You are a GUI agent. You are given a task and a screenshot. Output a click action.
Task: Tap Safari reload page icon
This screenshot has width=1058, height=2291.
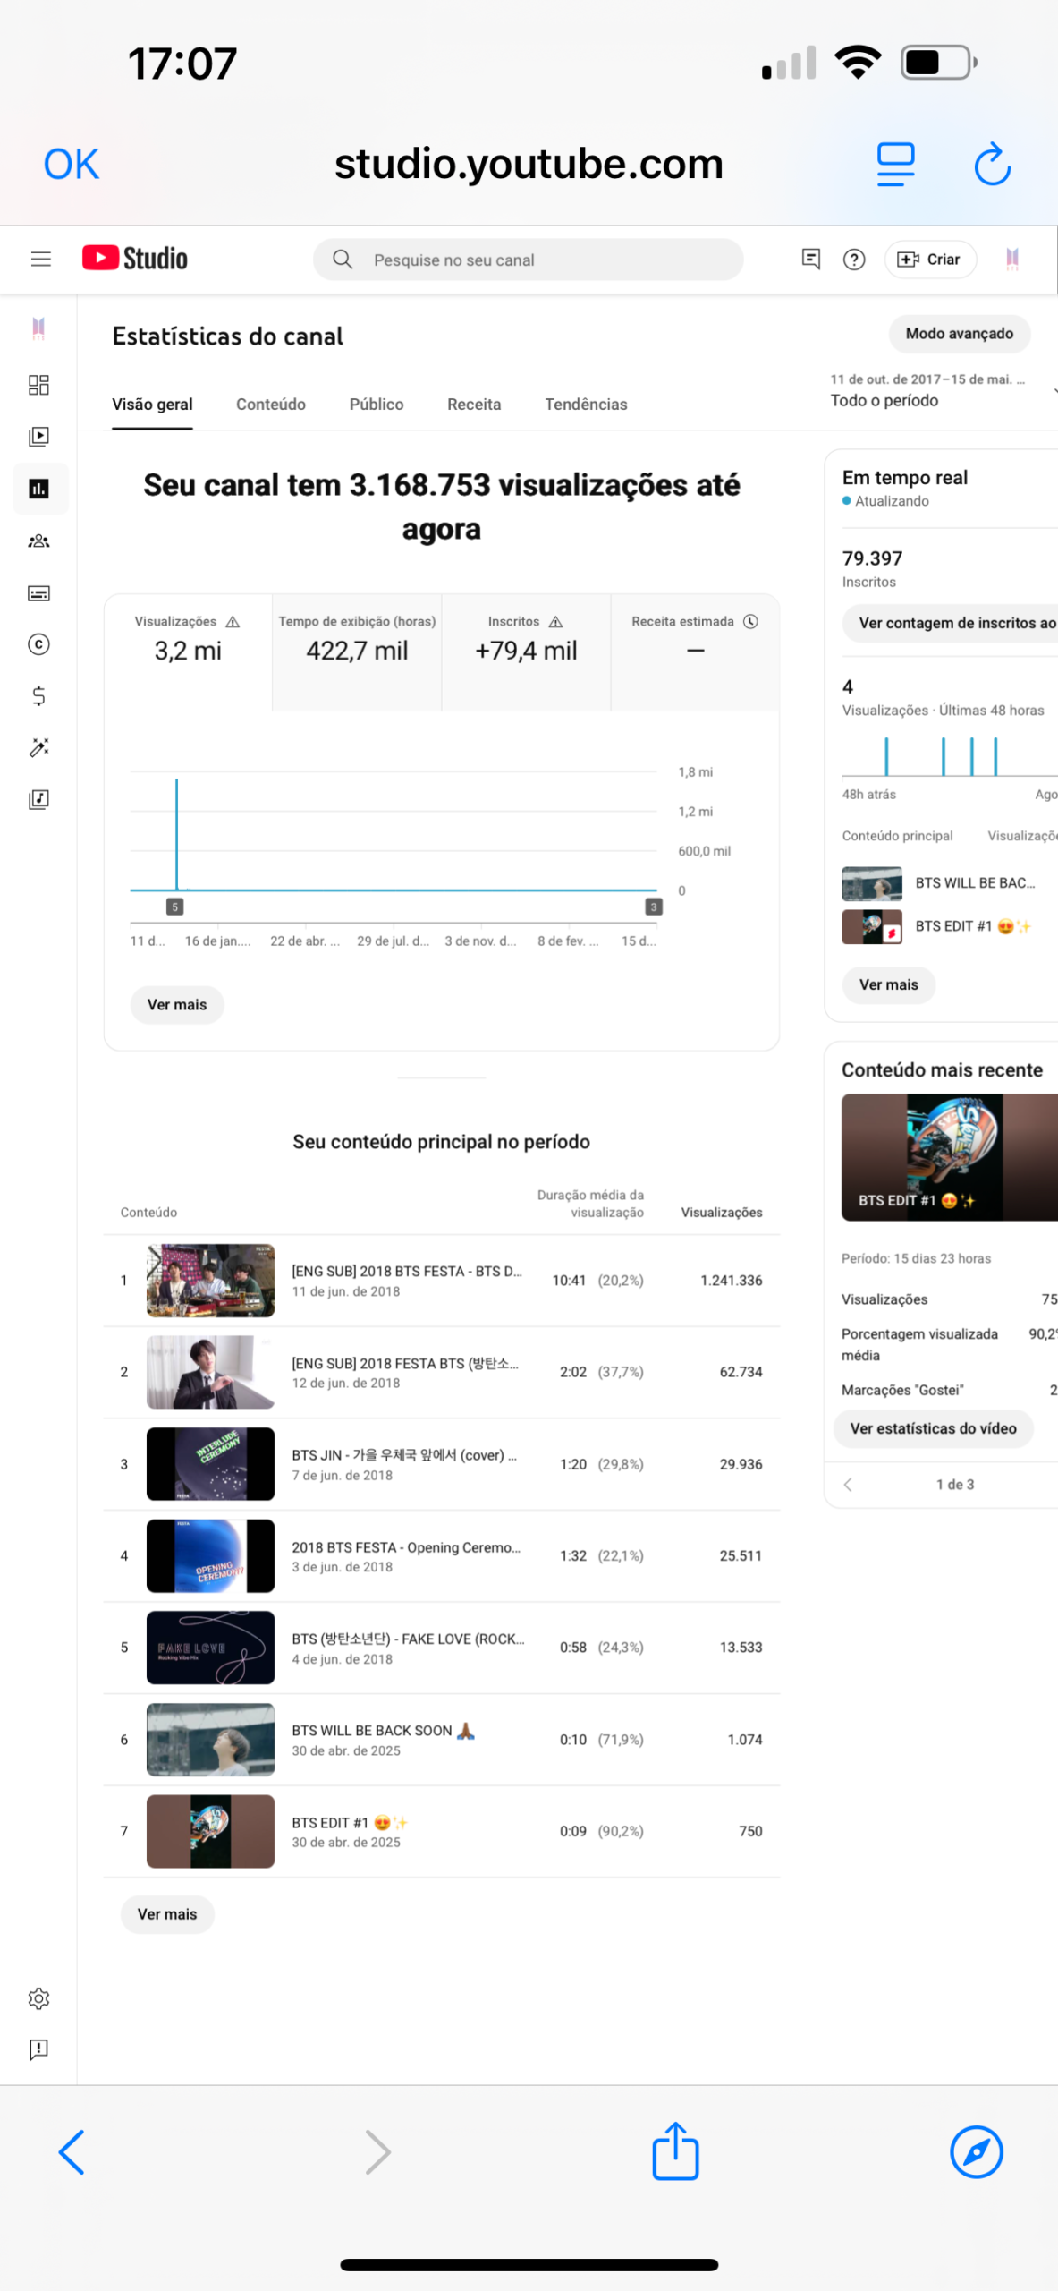(992, 164)
